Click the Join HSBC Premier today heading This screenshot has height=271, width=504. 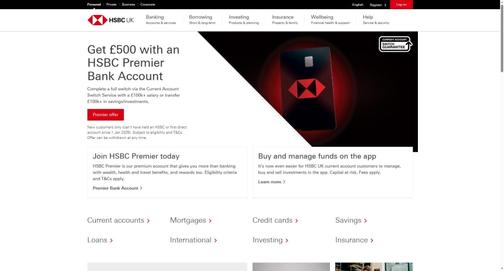click(x=136, y=156)
